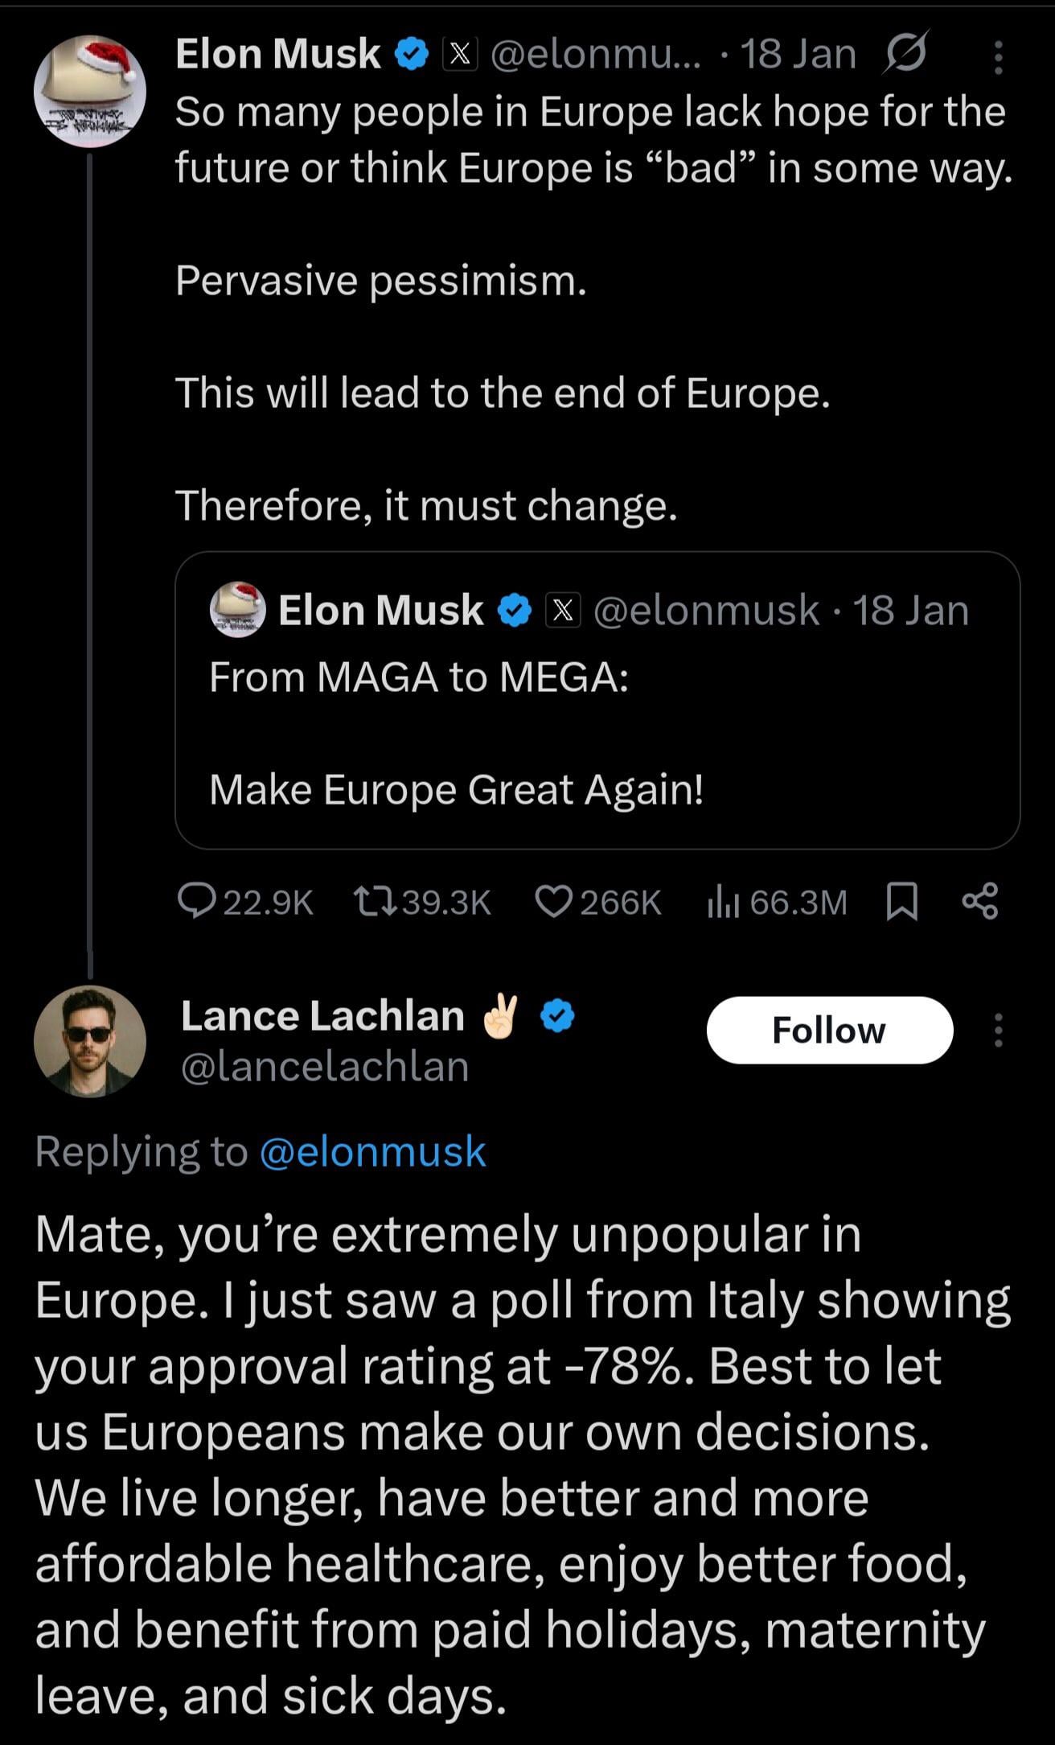Screen dimensions: 1055x1745
Task: Bookmark Elon Musk's tweet
Action: click(901, 901)
